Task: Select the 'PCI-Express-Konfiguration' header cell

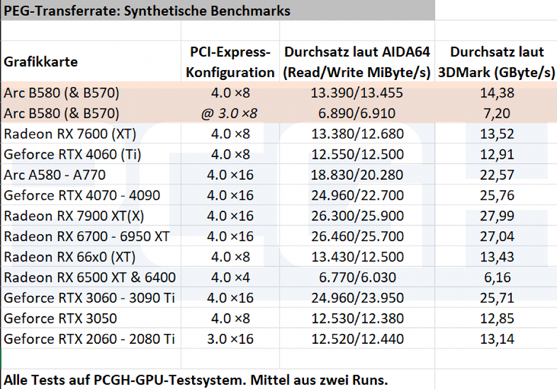Action: [230, 61]
